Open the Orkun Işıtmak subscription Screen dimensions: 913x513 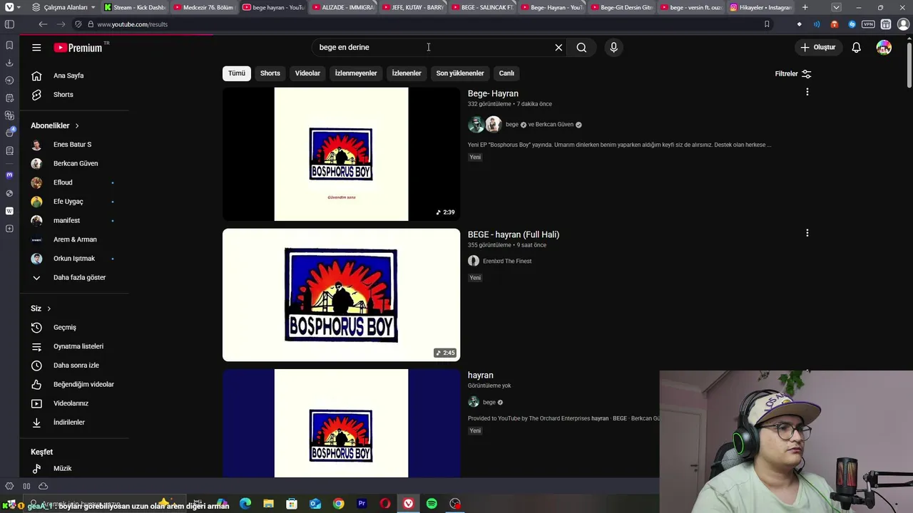click(74, 259)
